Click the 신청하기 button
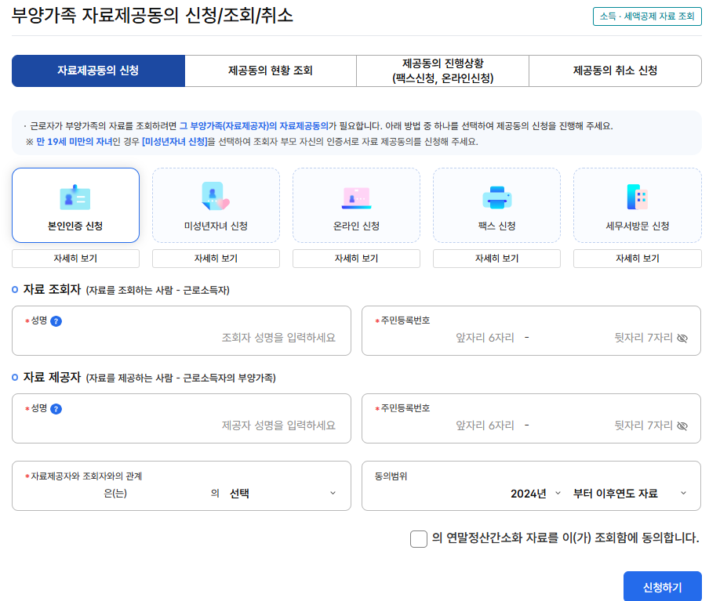The height and width of the screenshot is (601, 709). (663, 587)
